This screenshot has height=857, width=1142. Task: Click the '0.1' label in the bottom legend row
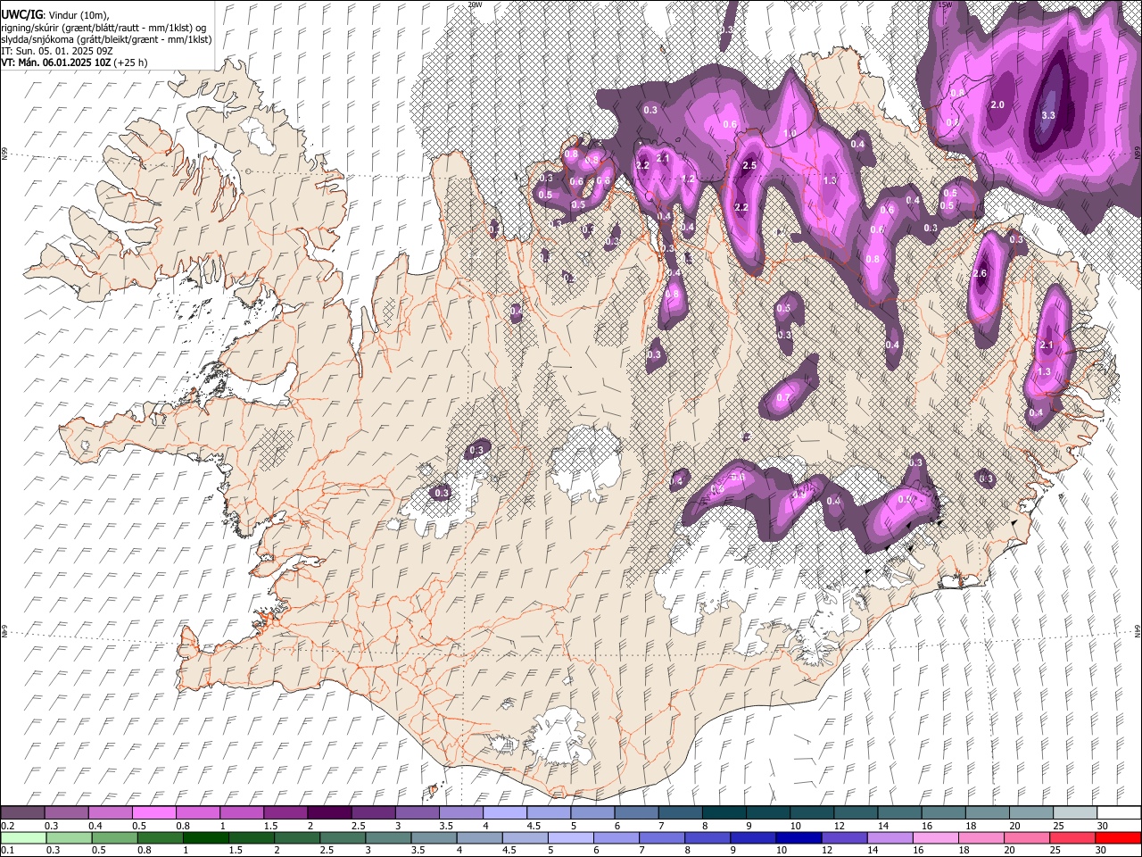pyautogui.click(x=7, y=851)
